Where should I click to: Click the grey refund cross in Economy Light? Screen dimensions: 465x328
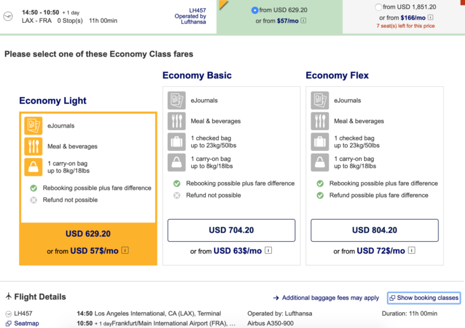[34, 200]
